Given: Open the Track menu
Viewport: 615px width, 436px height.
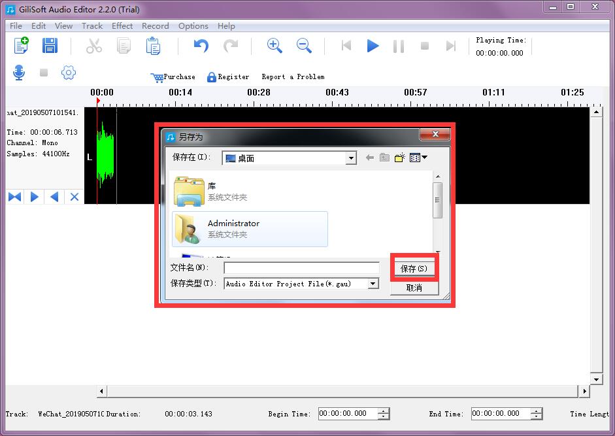Looking at the screenshot, I should pos(92,26).
